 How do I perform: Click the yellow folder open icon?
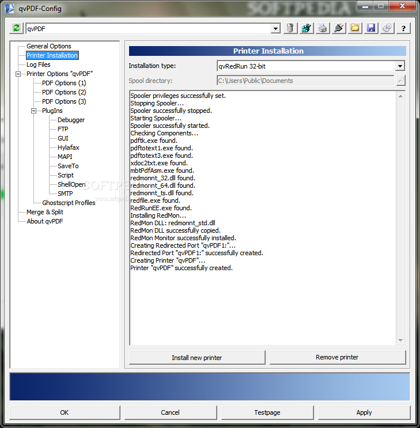(355, 28)
